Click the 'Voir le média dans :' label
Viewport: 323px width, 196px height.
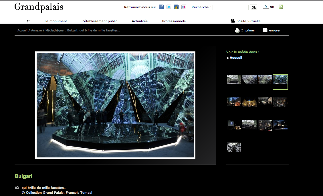[x=243, y=52]
